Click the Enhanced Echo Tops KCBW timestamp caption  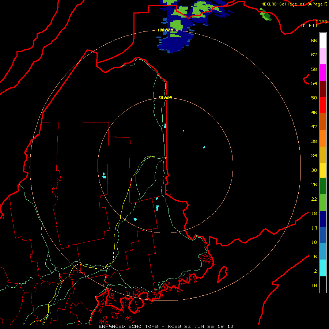[166, 326]
